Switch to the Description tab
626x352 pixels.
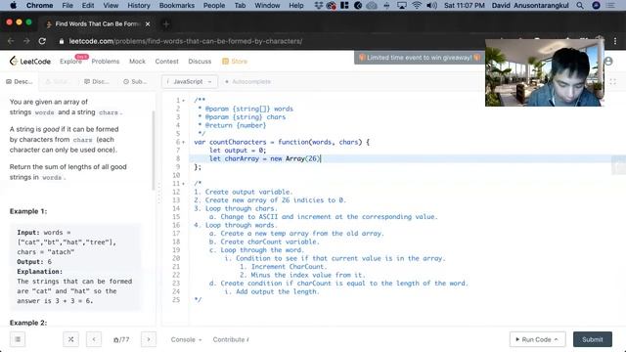20,81
